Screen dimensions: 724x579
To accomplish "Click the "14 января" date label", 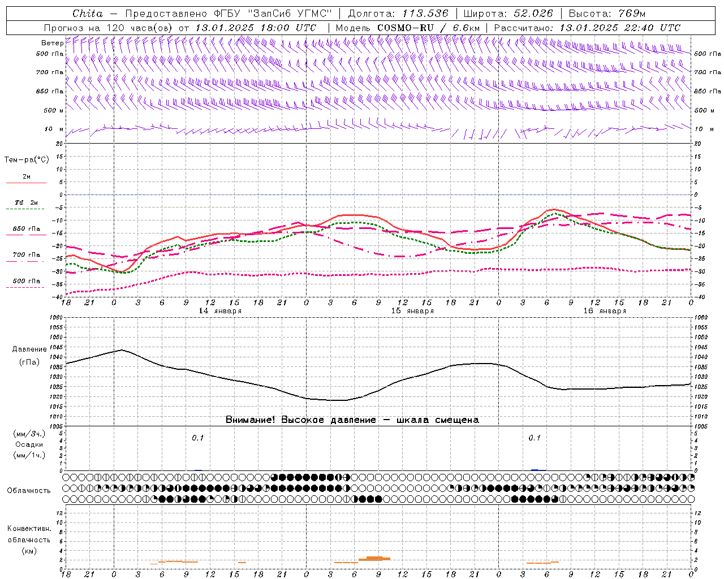I will tap(220, 311).
